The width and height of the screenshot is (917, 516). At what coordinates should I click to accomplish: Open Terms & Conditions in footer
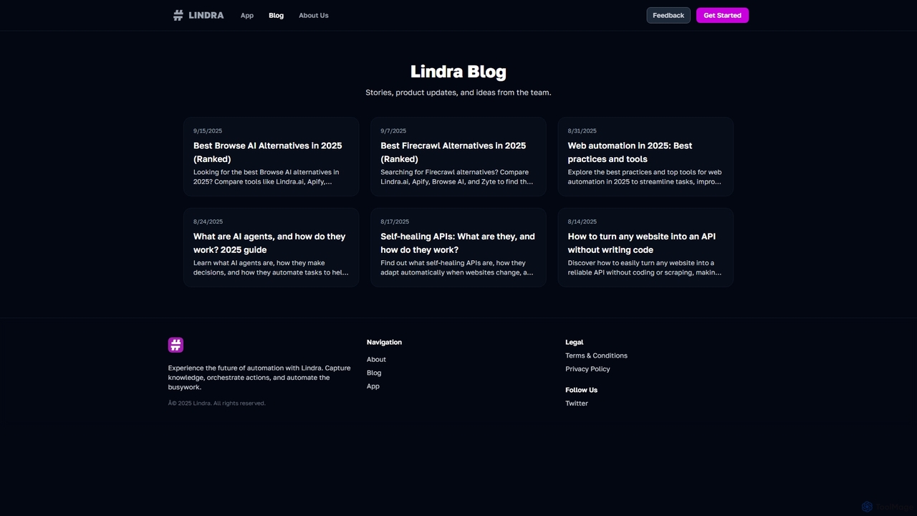[x=596, y=355]
